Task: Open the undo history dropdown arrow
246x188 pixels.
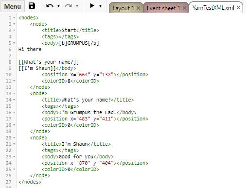Action: [58, 6]
